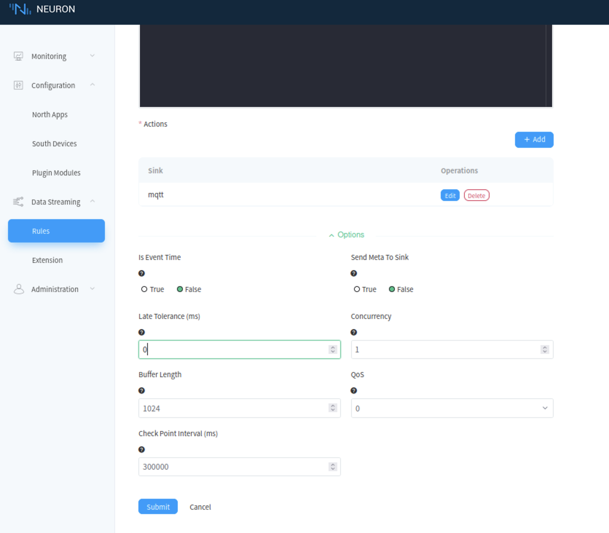609x533 pixels.
Task: Go to North Apps
Action: click(50, 115)
